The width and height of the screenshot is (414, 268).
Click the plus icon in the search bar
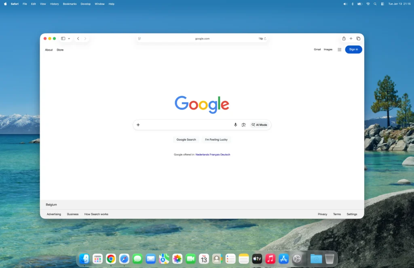[138, 125]
